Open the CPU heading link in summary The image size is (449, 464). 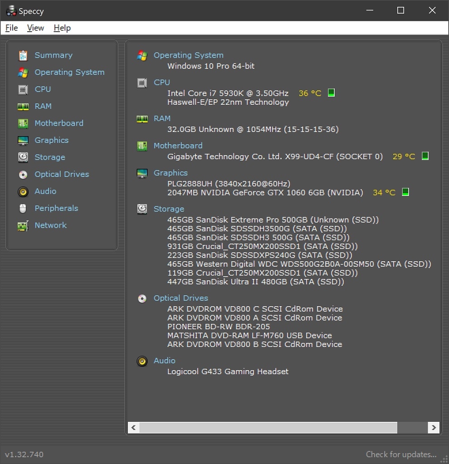(162, 82)
